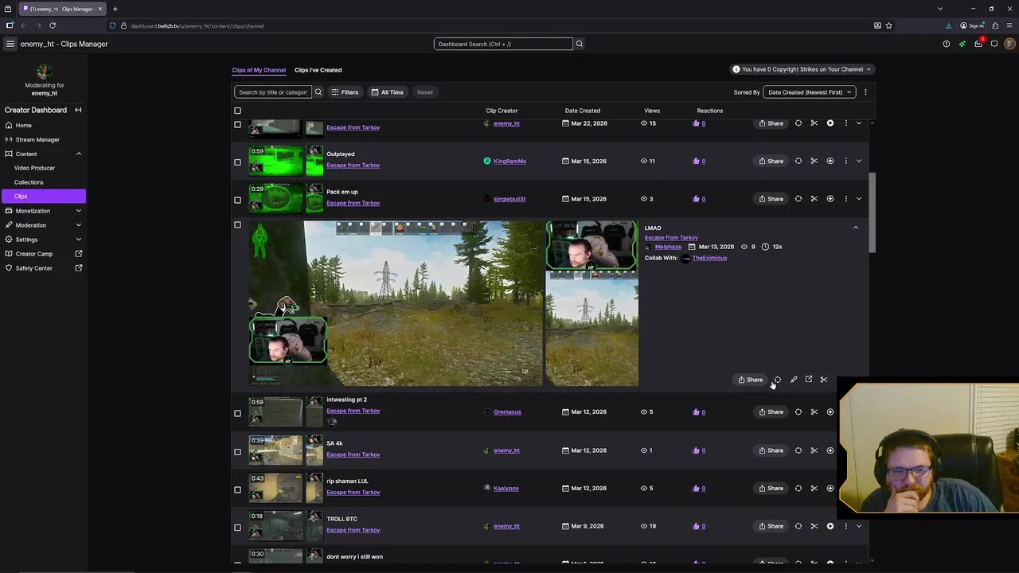Tick the select-all clips checkbox

click(x=237, y=111)
